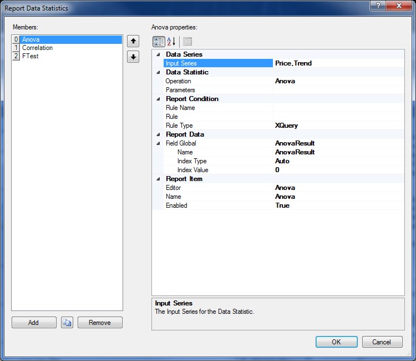Move selected member down with arrow button

coord(133,57)
